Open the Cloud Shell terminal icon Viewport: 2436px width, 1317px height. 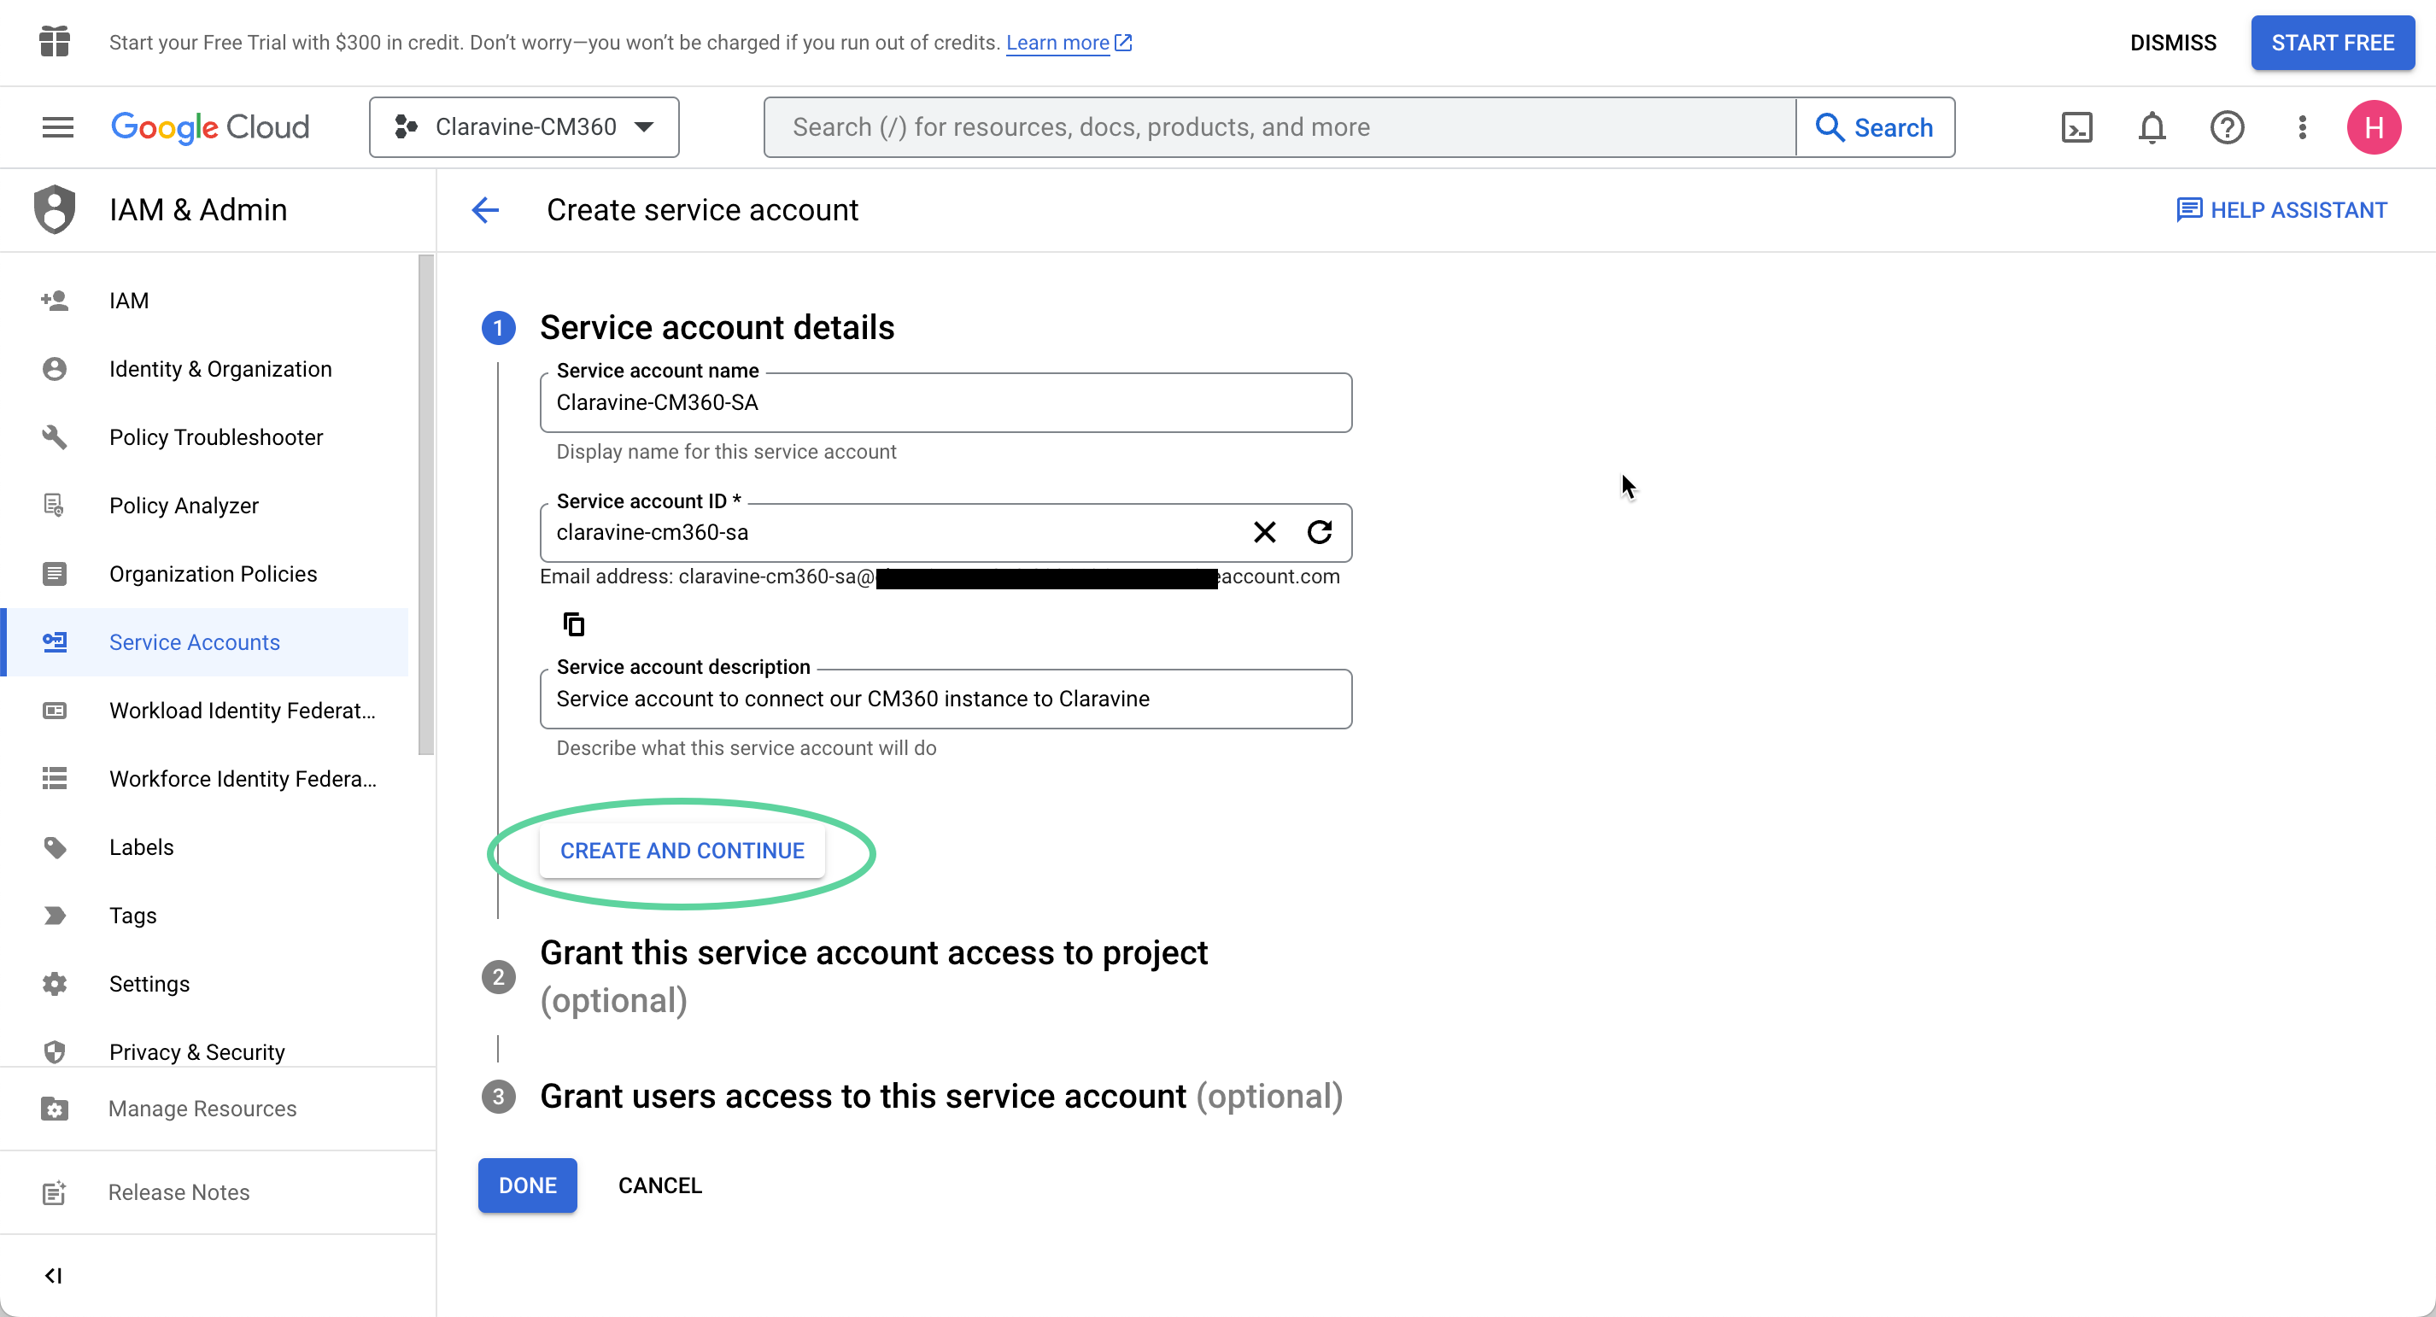(2076, 126)
